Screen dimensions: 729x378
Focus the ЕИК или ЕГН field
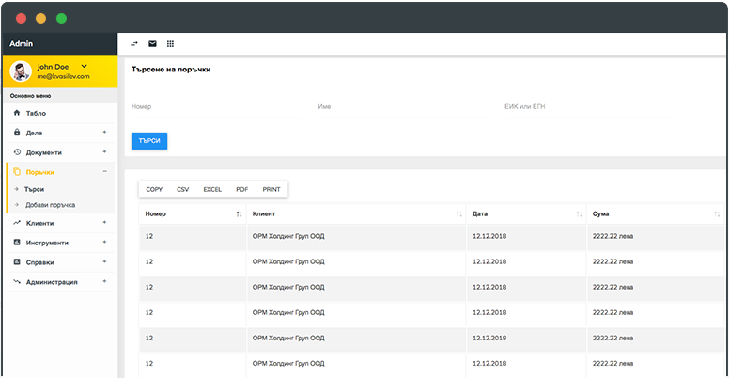point(591,107)
